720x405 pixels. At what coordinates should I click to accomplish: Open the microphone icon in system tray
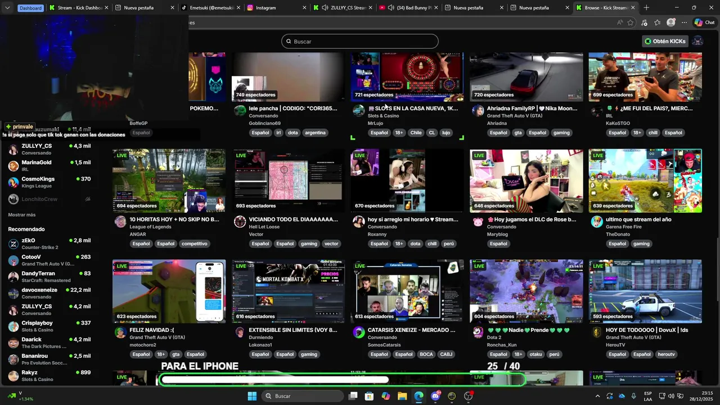point(634,396)
